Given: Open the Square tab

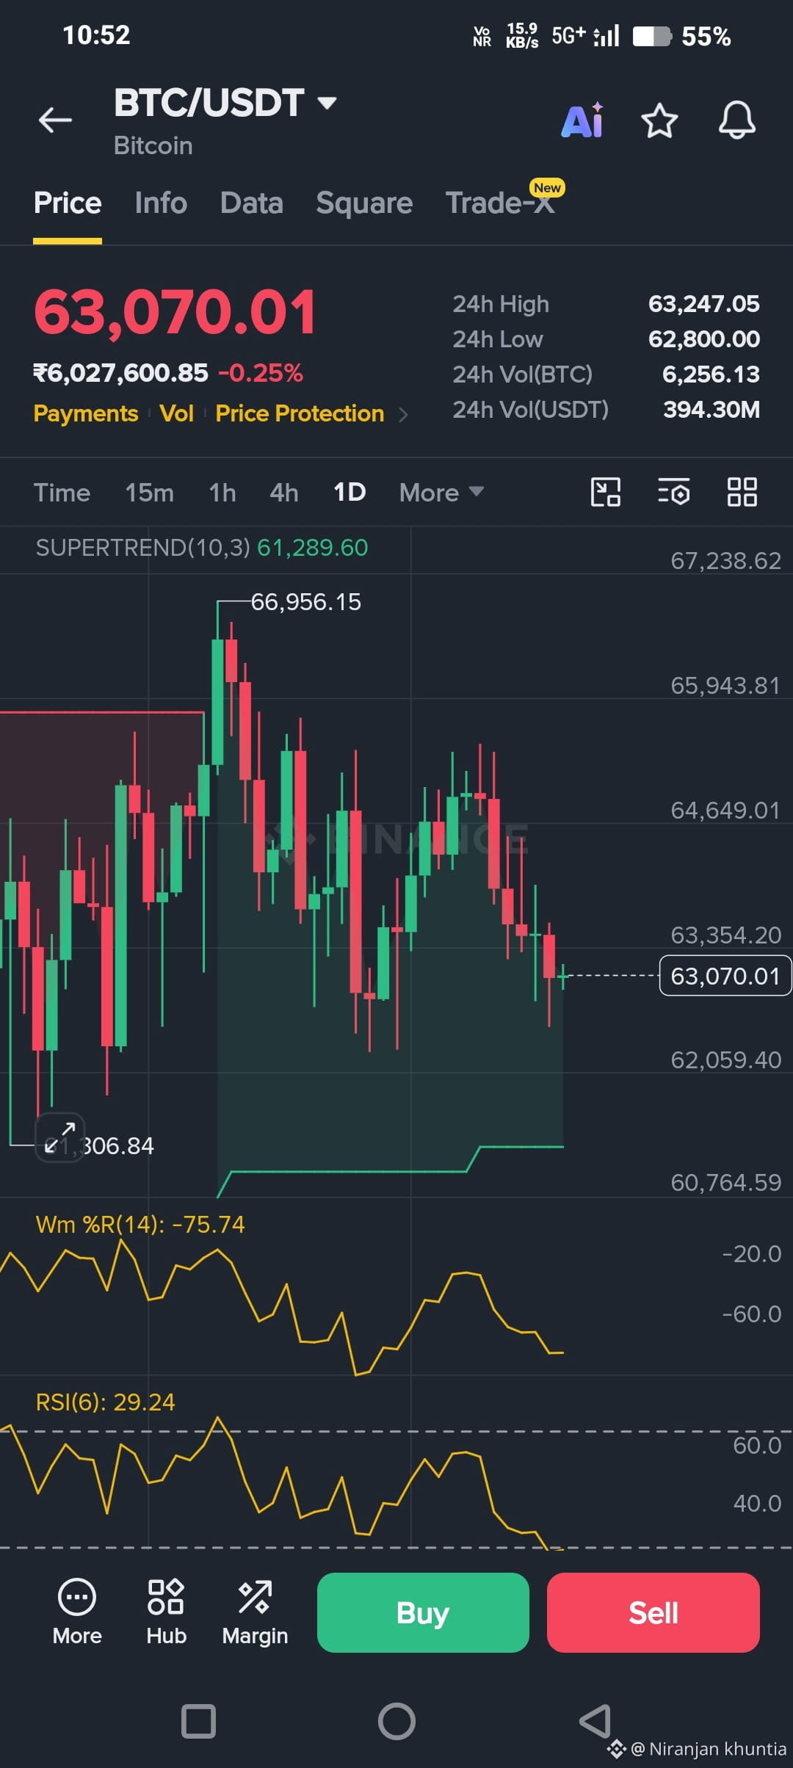Looking at the screenshot, I should tap(364, 203).
